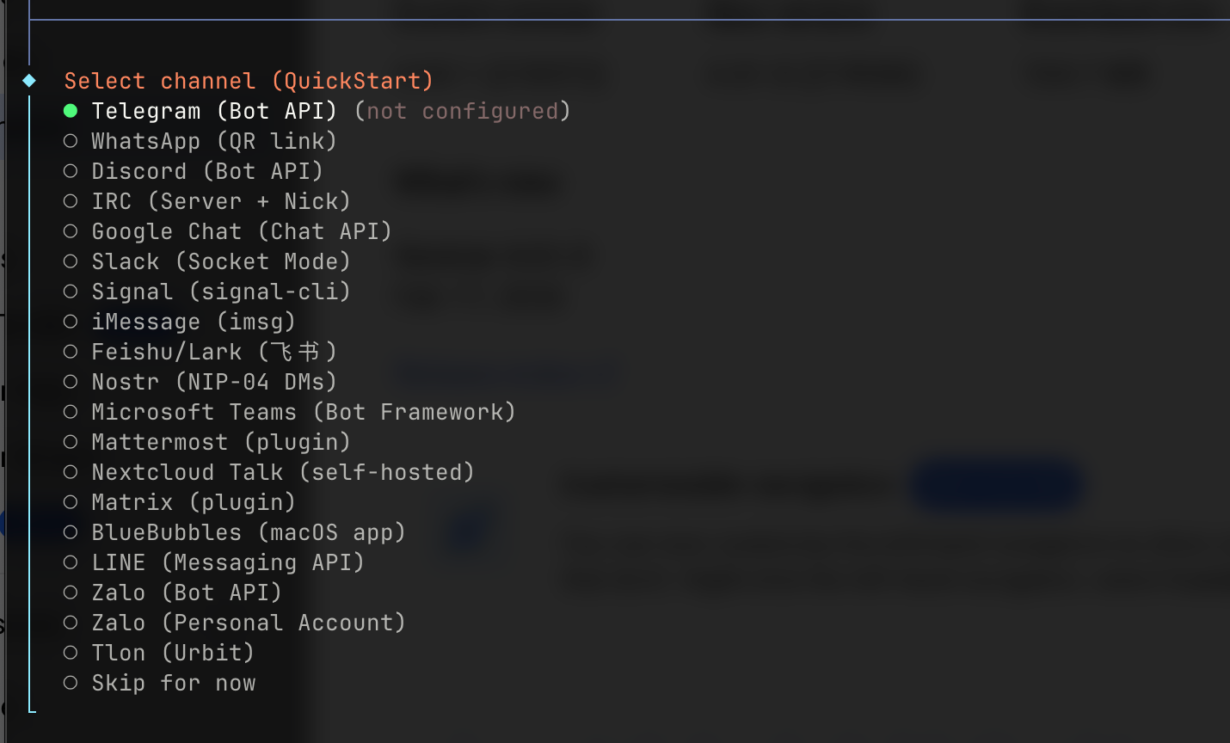The height and width of the screenshot is (743, 1230).
Task: Click the Feishu/Lark channel label
Action: [x=213, y=352]
